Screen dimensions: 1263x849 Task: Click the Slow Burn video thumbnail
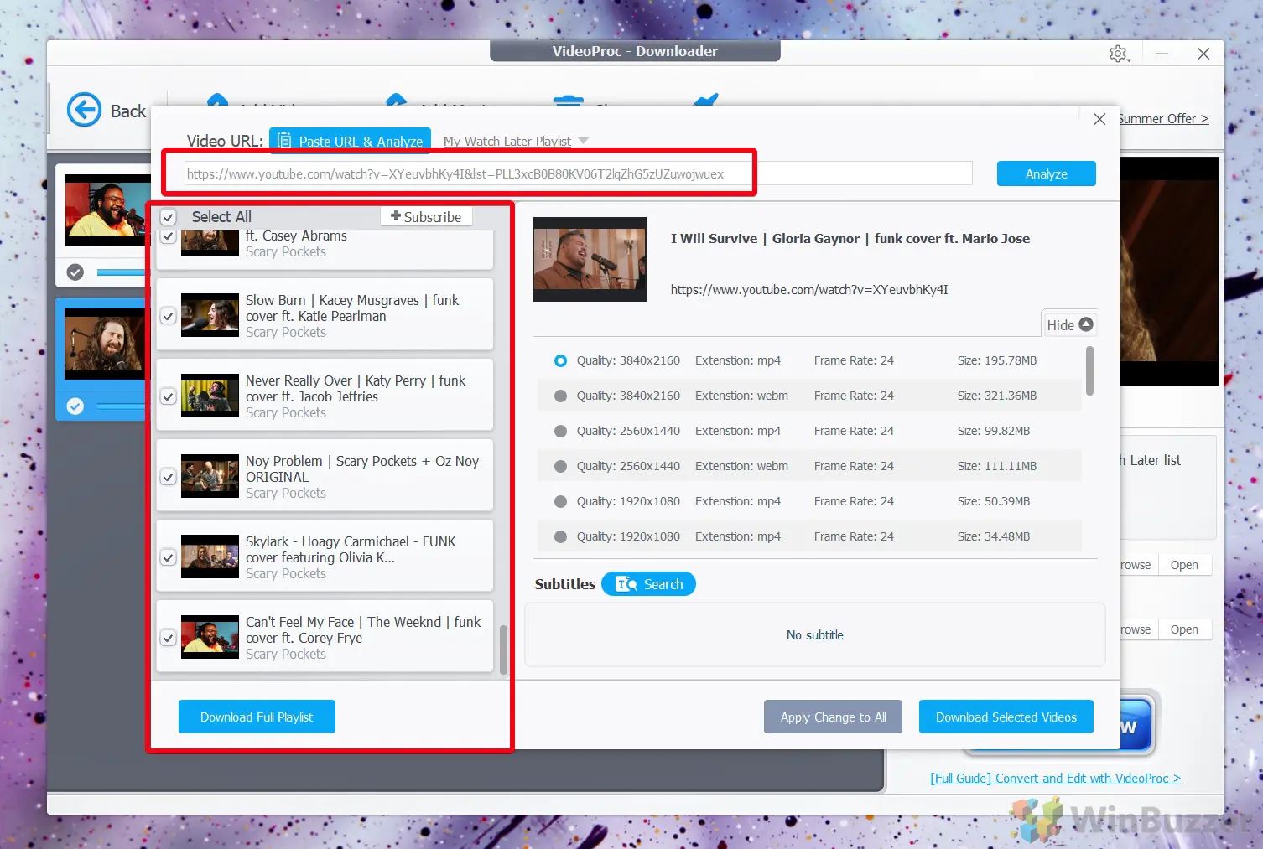tap(210, 315)
